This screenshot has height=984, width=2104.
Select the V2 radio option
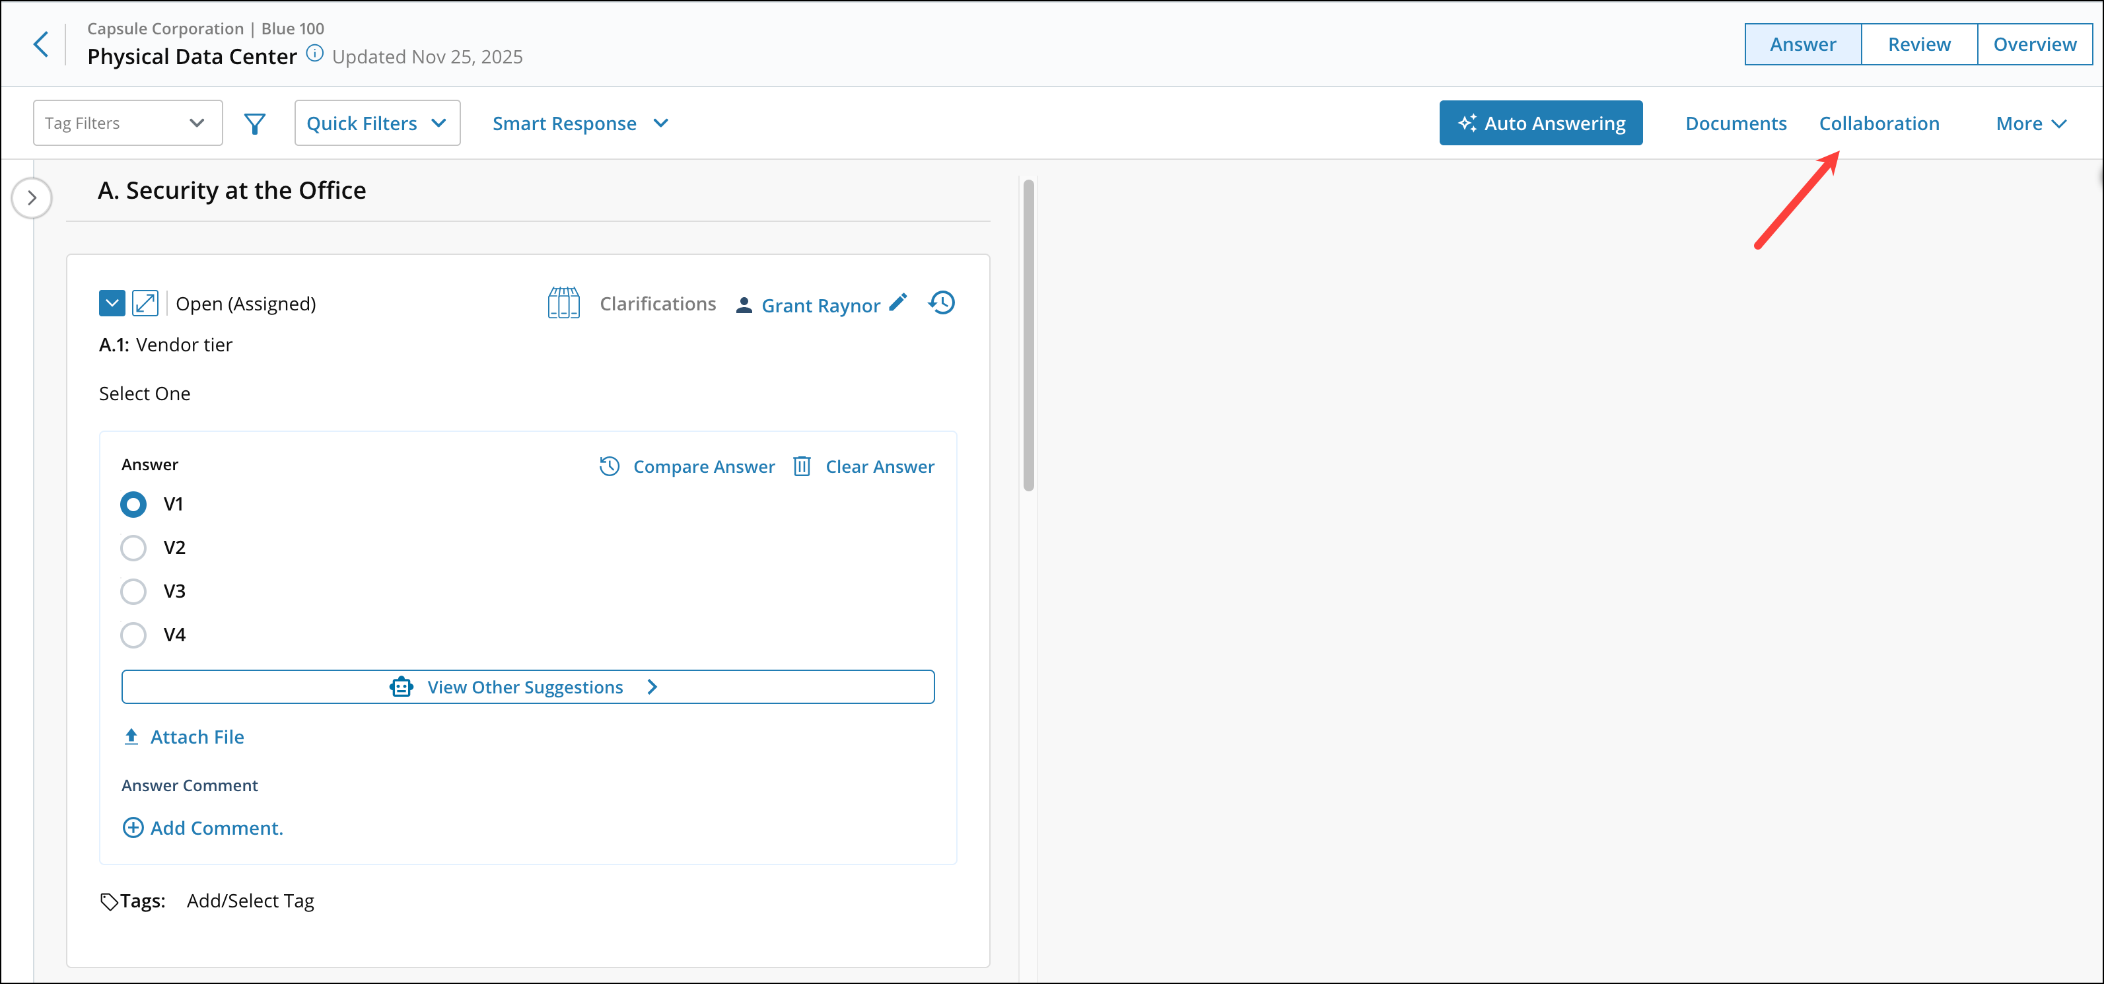pos(133,548)
